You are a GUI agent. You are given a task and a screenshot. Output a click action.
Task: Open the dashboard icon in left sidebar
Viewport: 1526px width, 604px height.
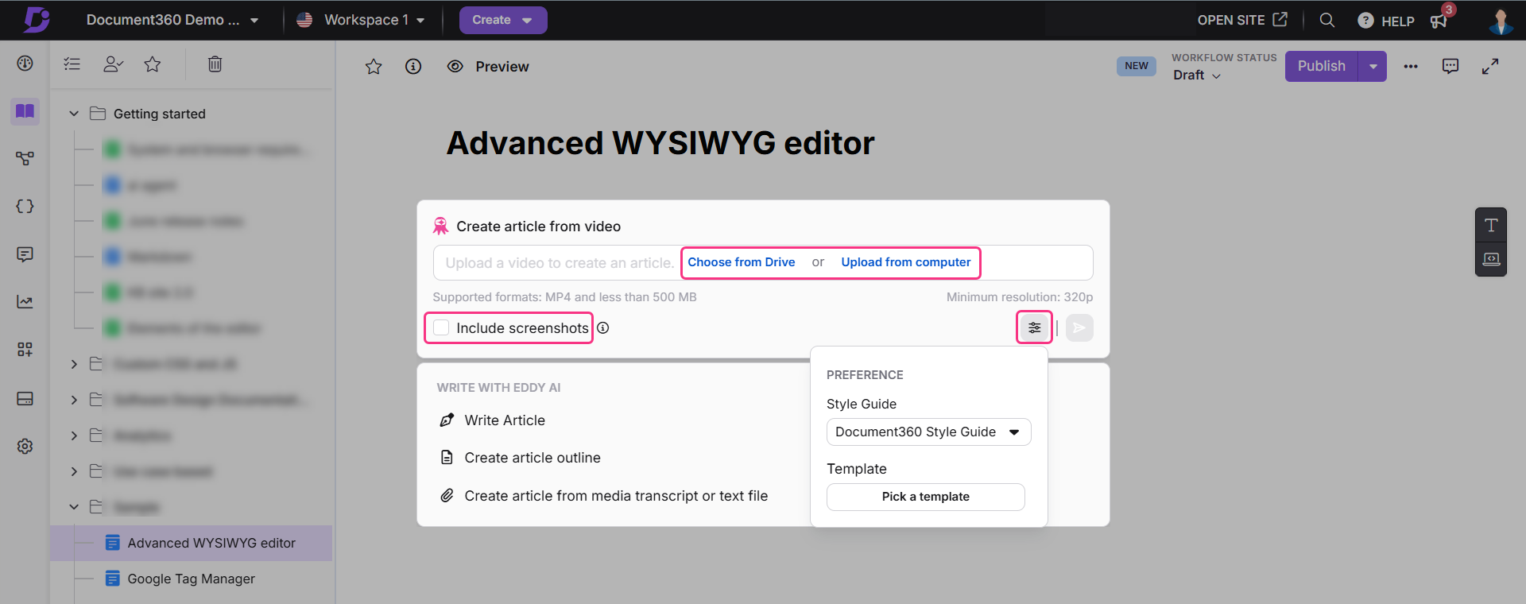(x=25, y=64)
